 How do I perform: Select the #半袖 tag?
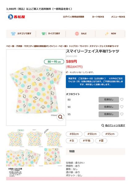click(x=87, y=141)
